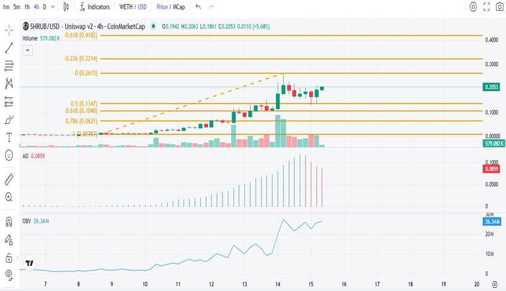506x291 pixels.
Task: Switch to the 1m timeframe
Action: point(6,7)
